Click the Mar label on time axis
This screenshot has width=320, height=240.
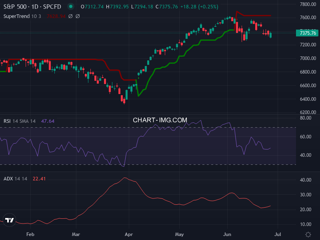pos(76,234)
